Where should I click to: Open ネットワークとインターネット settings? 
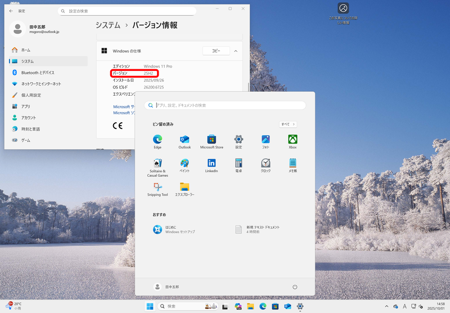(x=48, y=84)
